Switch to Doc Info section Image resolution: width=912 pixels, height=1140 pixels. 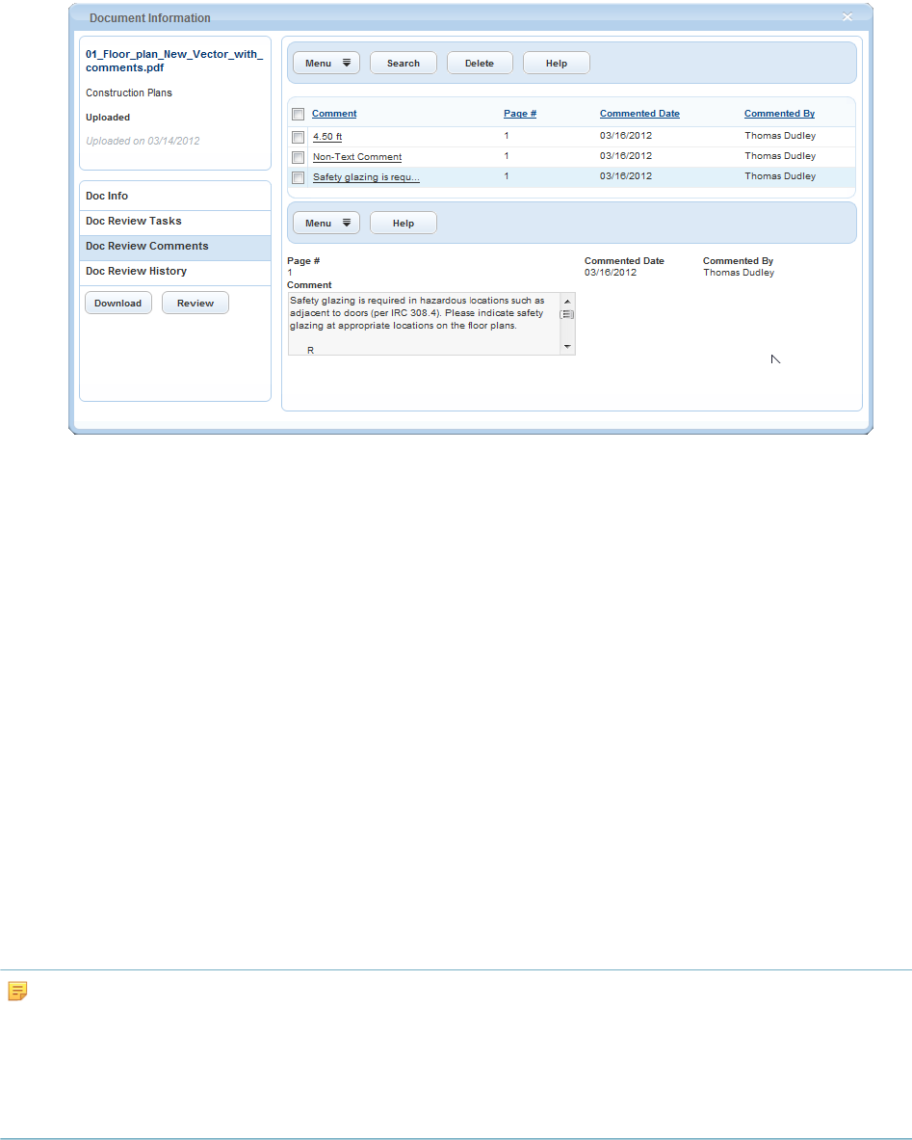(x=175, y=197)
